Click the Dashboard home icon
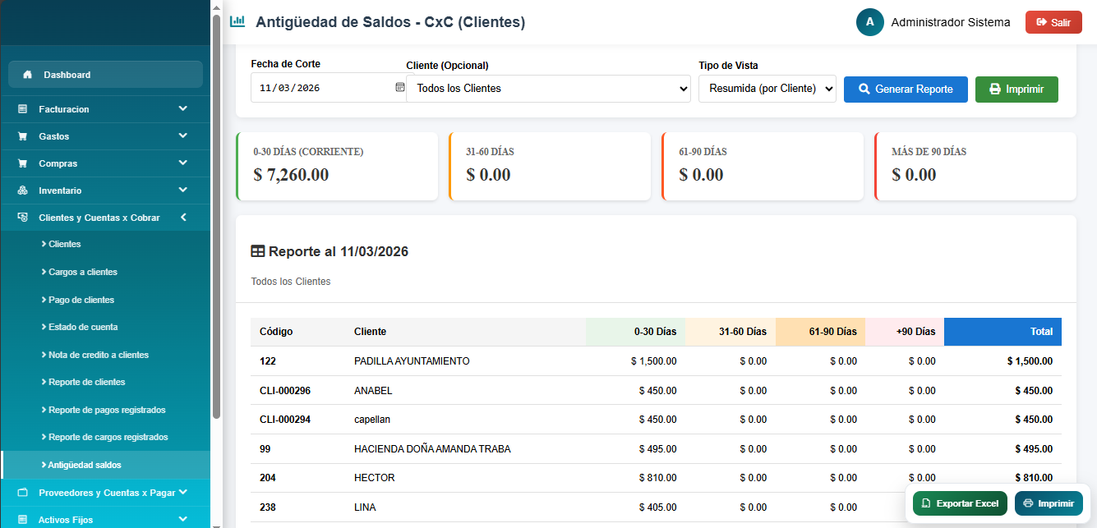Image resolution: width=1097 pixels, height=528 pixels. [28, 75]
